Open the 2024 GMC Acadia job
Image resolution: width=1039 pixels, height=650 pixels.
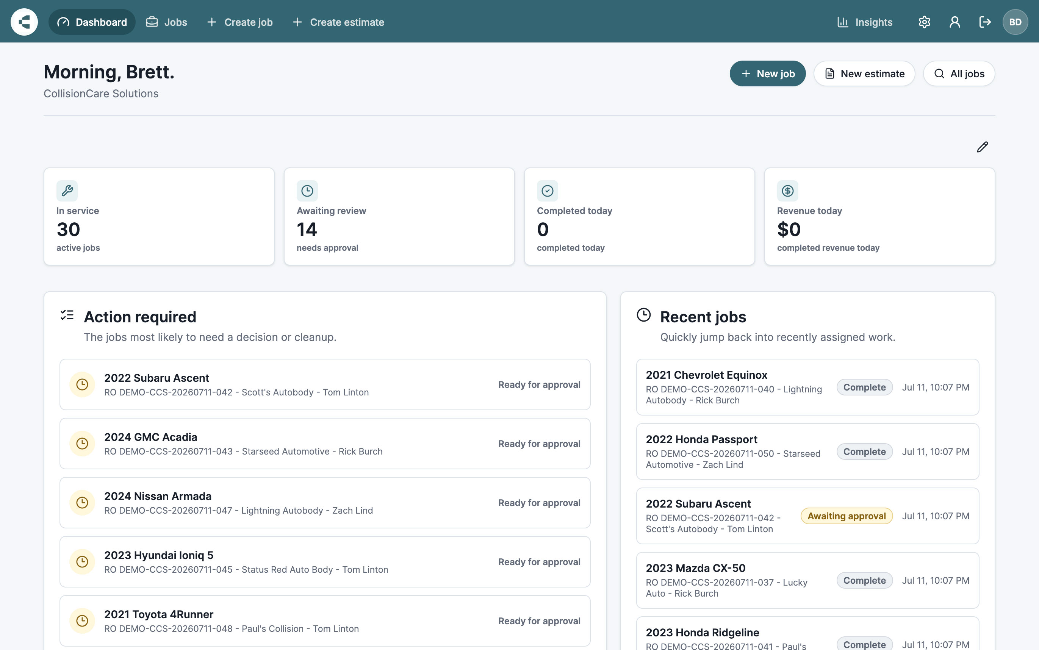[325, 443]
